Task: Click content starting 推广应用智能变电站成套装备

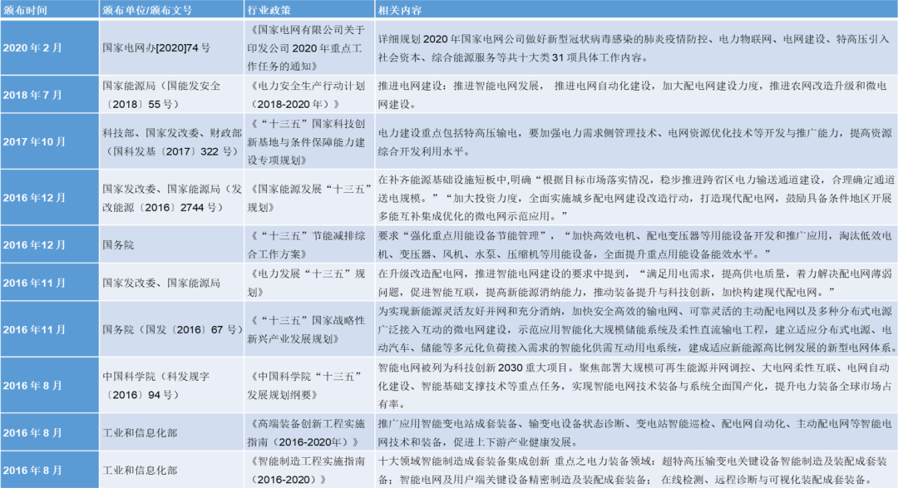Action: point(636,432)
